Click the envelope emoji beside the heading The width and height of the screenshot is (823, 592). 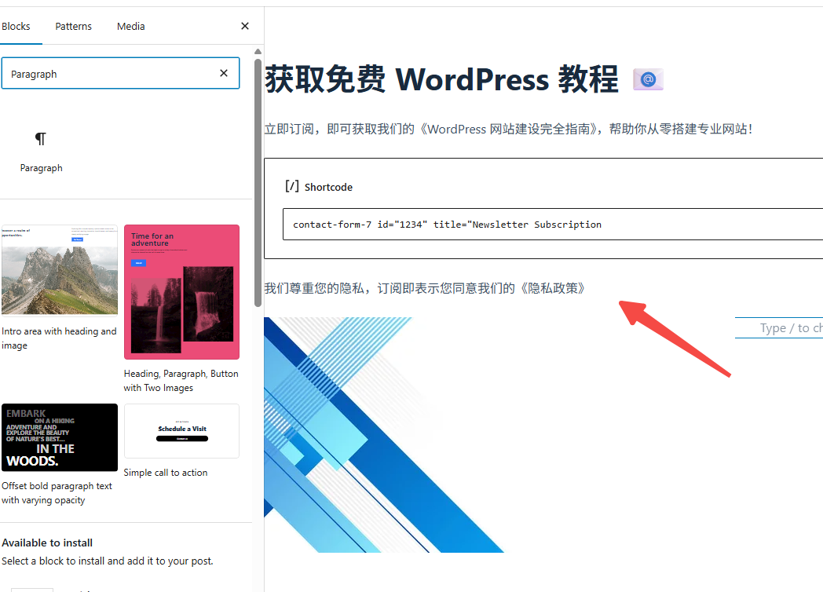(x=647, y=79)
